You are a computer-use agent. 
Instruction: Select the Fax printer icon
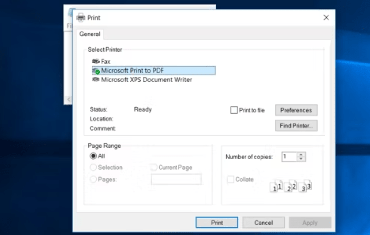(96, 61)
